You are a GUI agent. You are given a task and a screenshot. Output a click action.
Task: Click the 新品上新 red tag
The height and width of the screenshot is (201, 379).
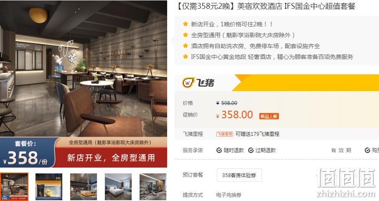pyautogui.click(x=269, y=117)
